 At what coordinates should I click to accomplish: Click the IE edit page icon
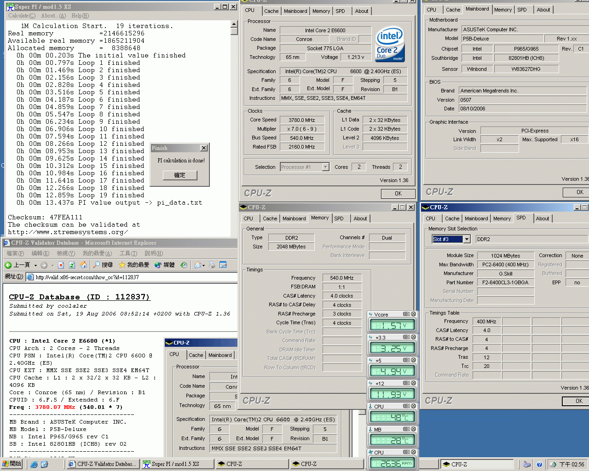click(x=223, y=265)
